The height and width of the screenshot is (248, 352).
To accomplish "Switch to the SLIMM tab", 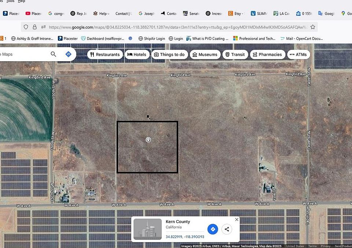I will click(x=259, y=14).
